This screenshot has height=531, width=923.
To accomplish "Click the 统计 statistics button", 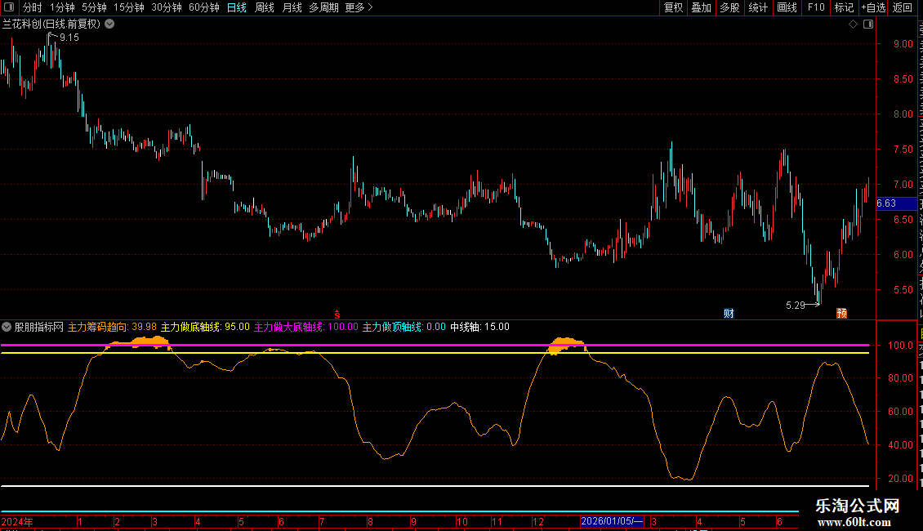I will tap(758, 7).
